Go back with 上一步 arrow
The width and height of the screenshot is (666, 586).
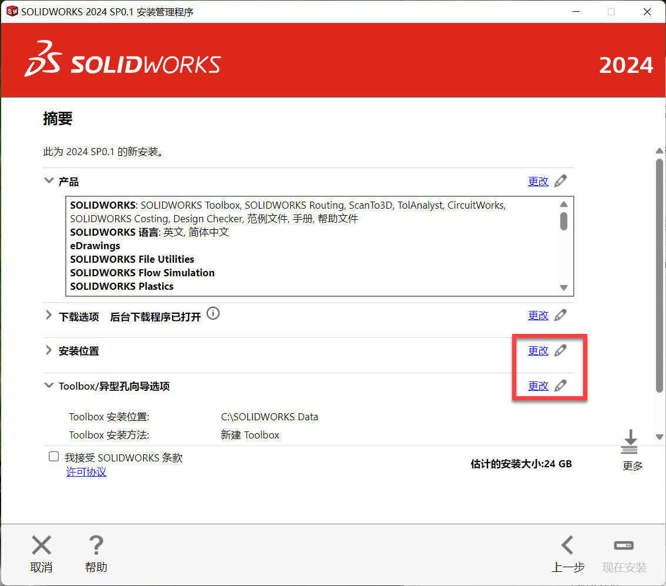pyautogui.click(x=567, y=546)
